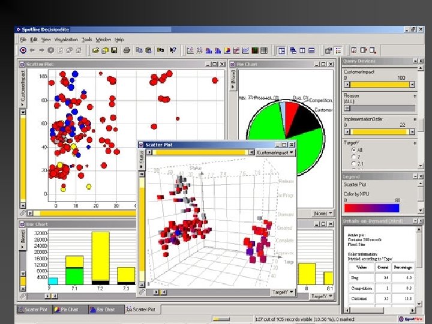This screenshot has width=432, height=324.
Task: Click the table visualization grid icon
Action: coord(264,50)
